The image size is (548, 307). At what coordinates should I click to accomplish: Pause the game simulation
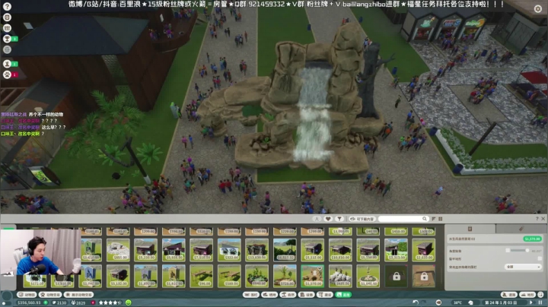click(x=540, y=302)
